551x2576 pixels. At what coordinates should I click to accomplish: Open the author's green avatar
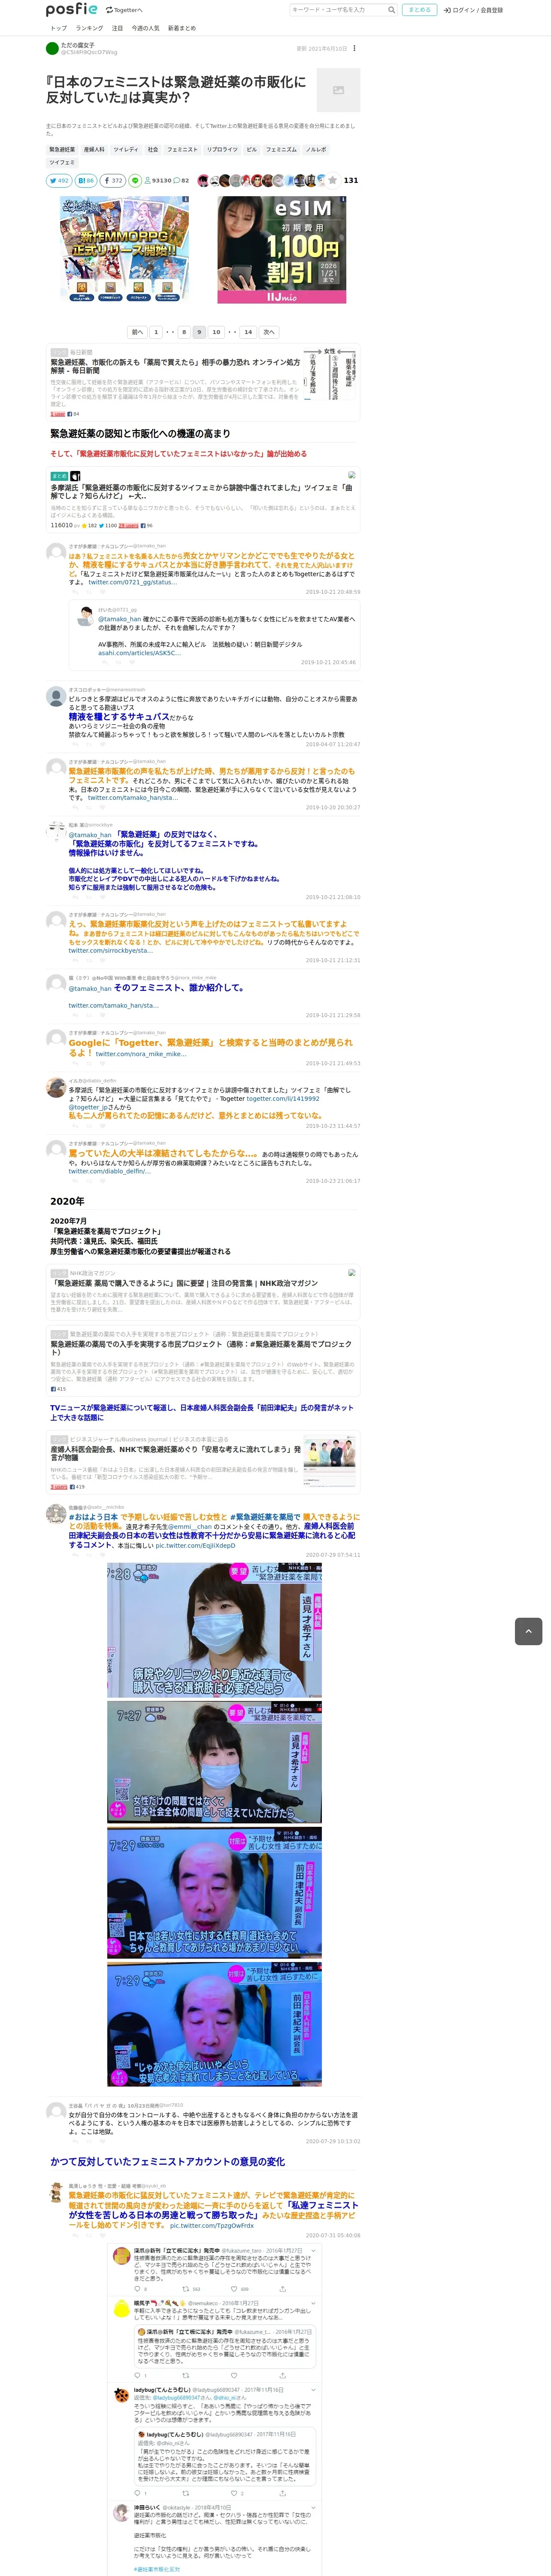click(x=52, y=48)
